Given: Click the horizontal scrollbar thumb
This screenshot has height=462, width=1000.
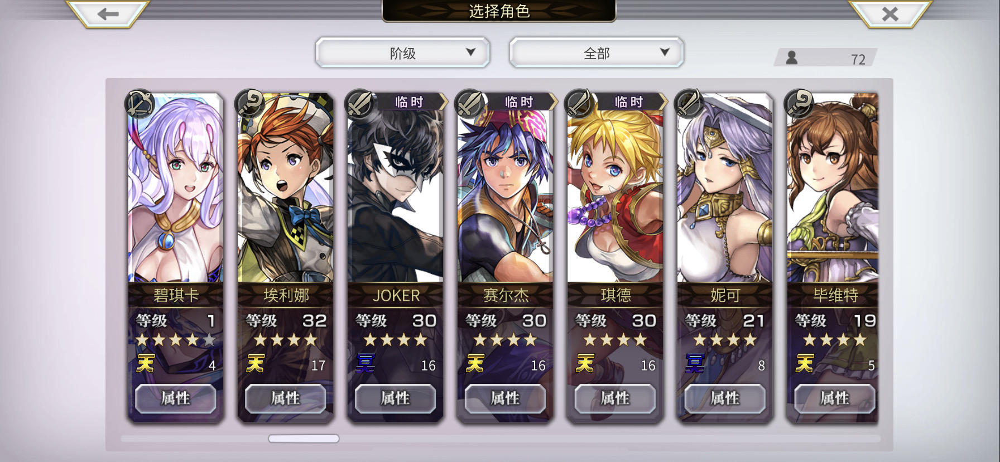Looking at the screenshot, I should 304,439.
